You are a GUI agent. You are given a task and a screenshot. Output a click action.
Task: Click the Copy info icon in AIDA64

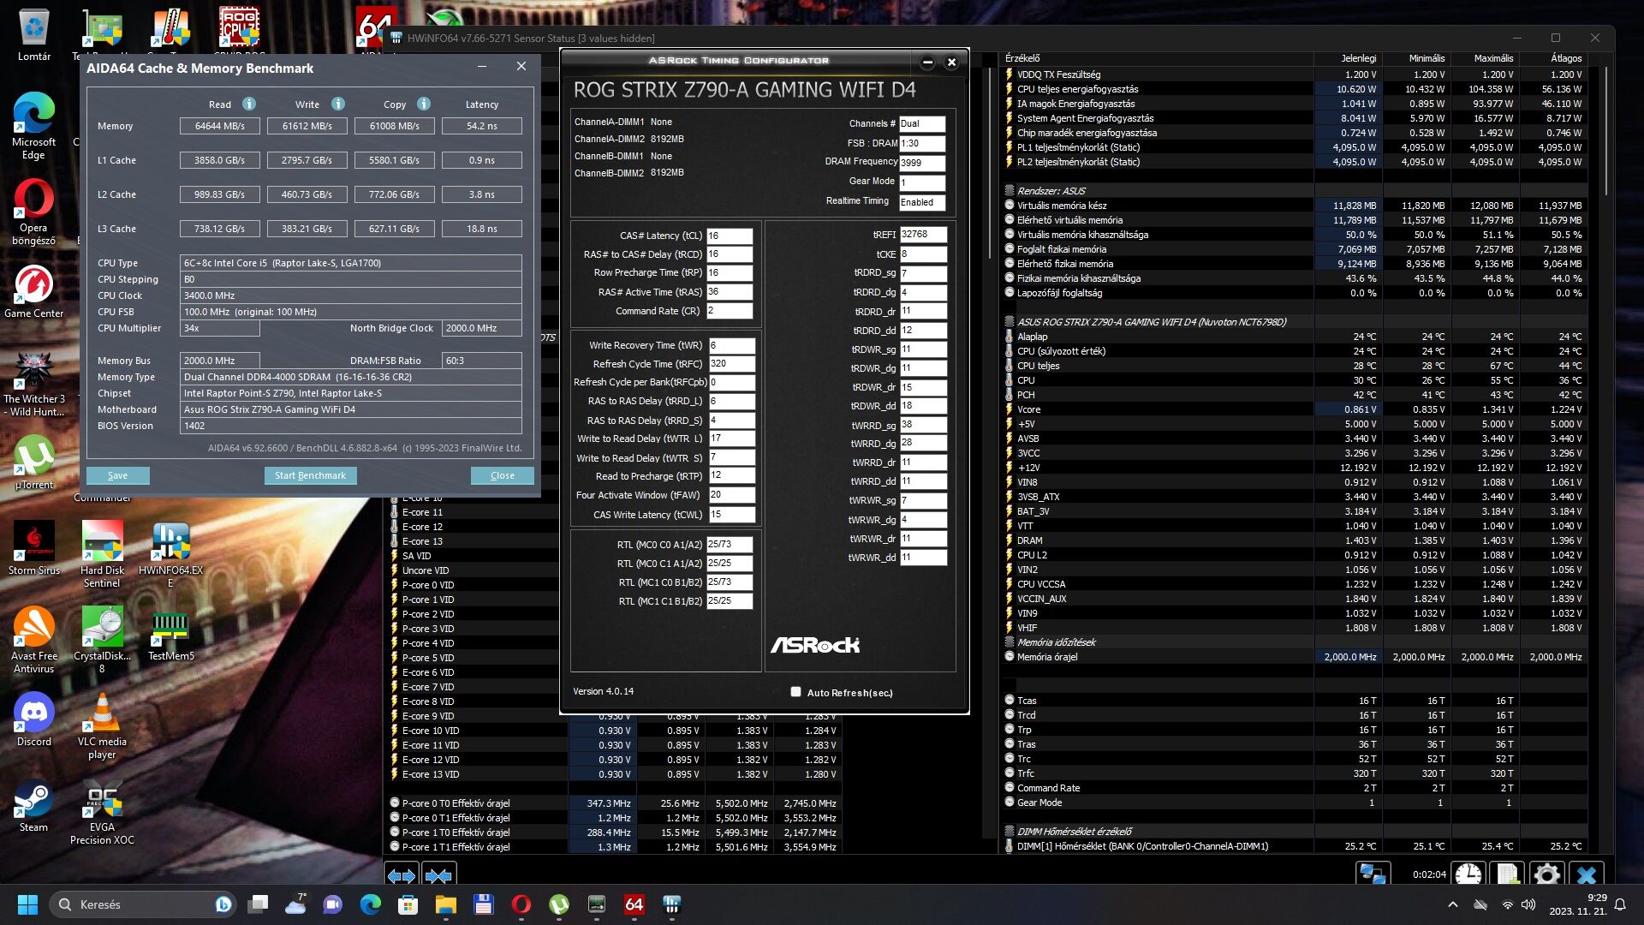pos(423,104)
